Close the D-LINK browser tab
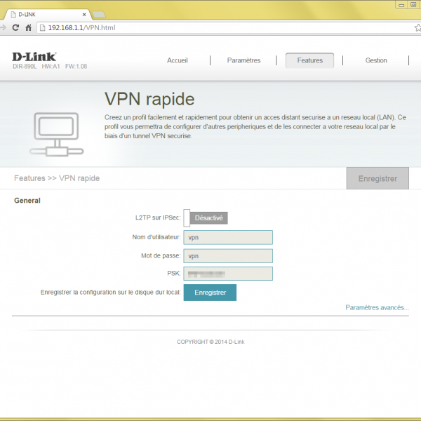This screenshot has height=421, width=421. [x=85, y=14]
